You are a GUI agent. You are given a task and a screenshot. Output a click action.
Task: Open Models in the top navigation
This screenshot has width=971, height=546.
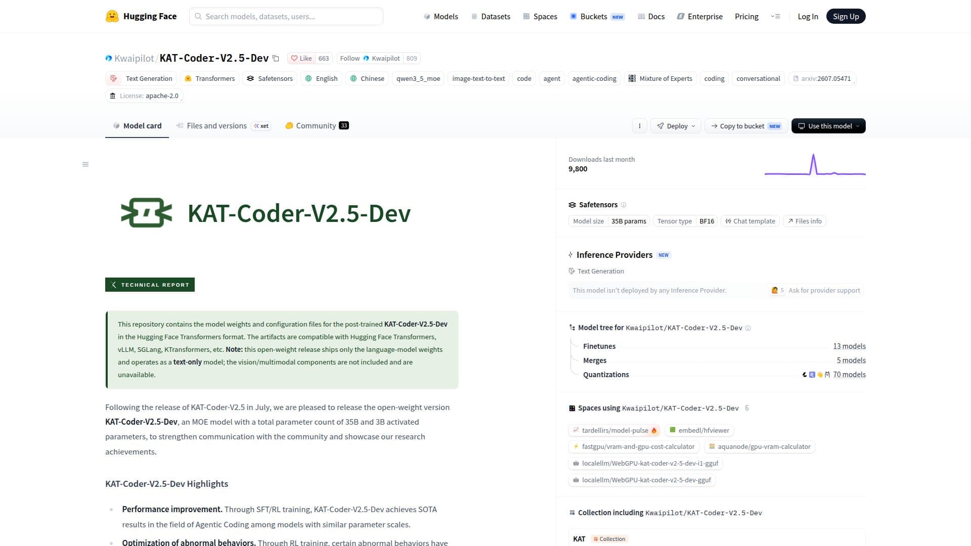click(x=440, y=16)
